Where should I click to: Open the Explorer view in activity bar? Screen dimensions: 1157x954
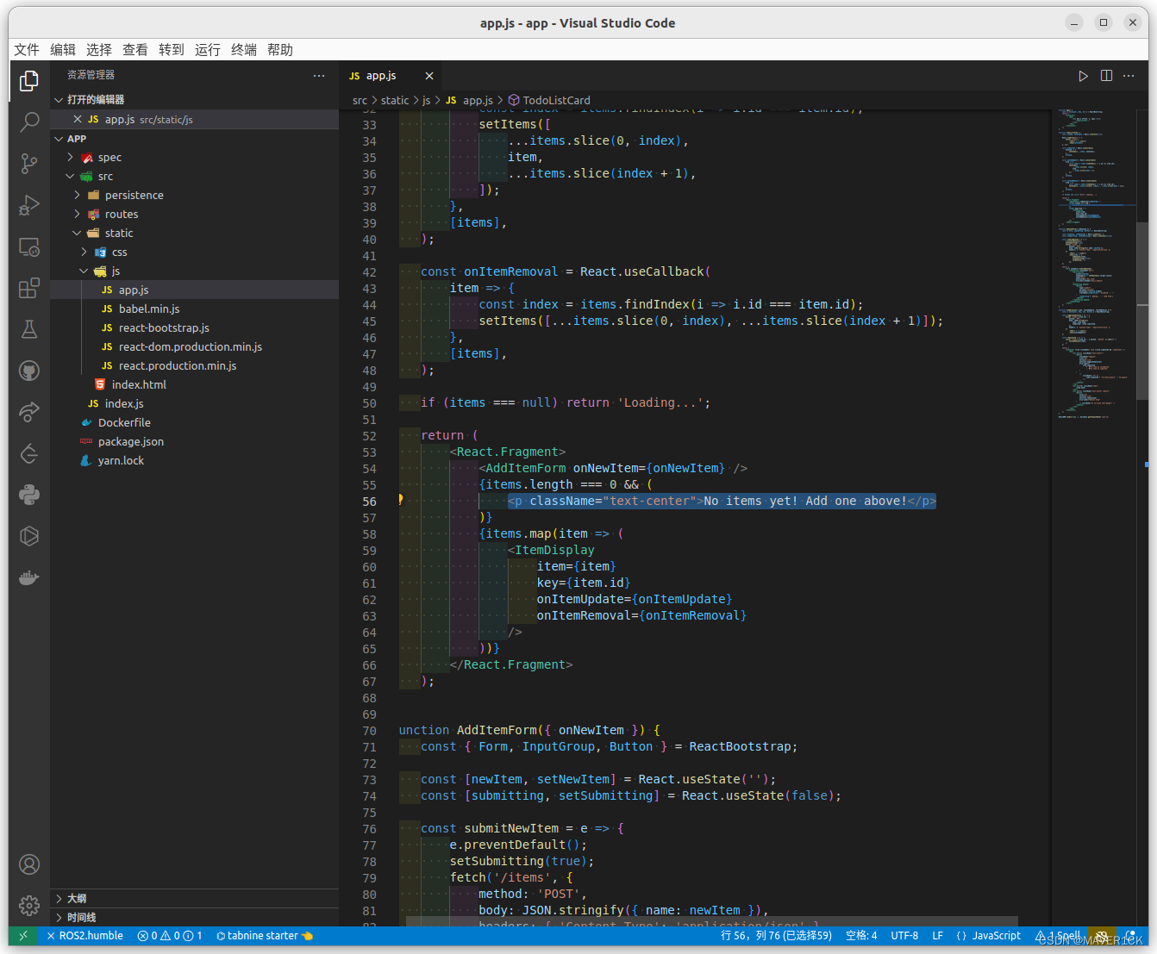coord(29,80)
